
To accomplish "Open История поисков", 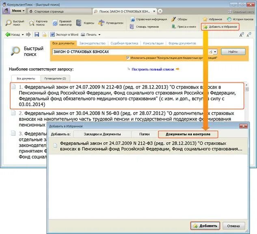I will tap(240, 19).
